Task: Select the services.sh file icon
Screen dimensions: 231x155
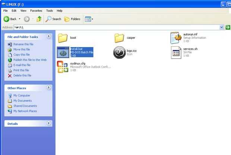Action: (x=176, y=53)
